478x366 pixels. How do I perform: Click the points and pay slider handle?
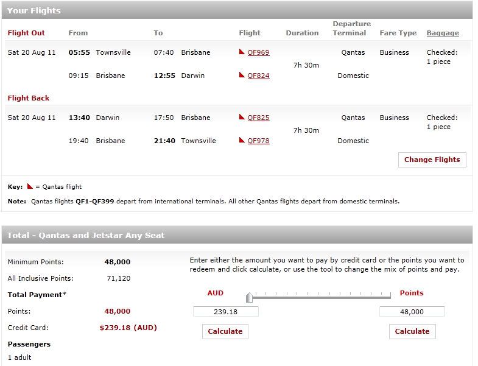point(250,297)
